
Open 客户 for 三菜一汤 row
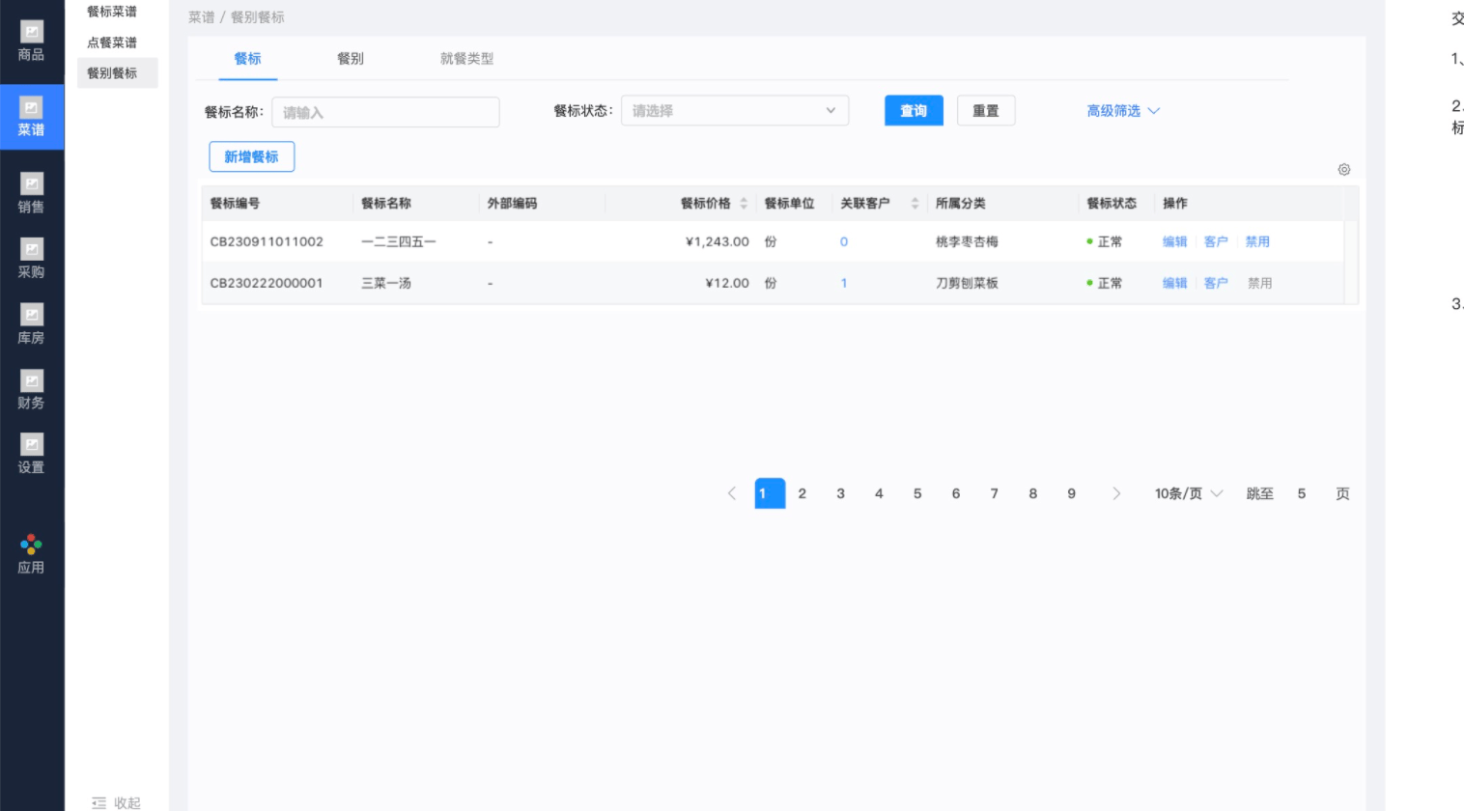(1216, 284)
